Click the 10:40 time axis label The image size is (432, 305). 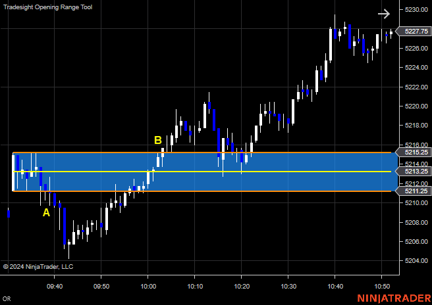click(x=335, y=287)
